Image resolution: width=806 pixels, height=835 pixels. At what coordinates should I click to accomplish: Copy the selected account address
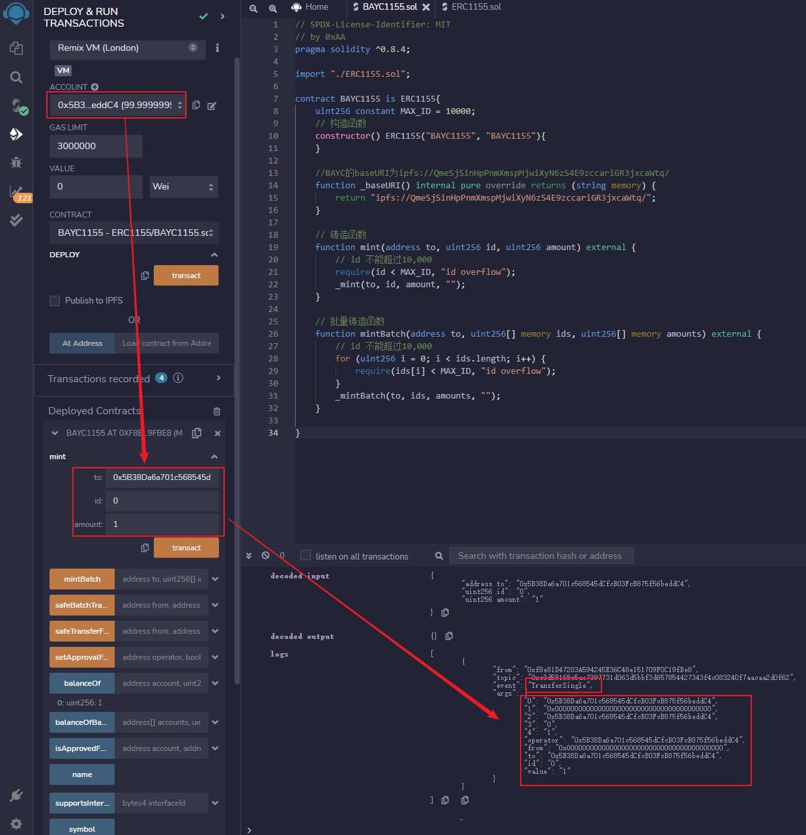pyautogui.click(x=196, y=105)
